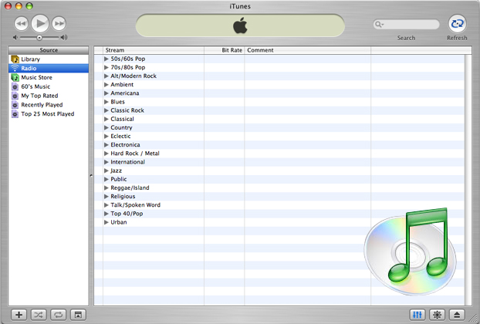The width and height of the screenshot is (480, 324).
Task: Expand the Americana stream category
Action: (106, 93)
